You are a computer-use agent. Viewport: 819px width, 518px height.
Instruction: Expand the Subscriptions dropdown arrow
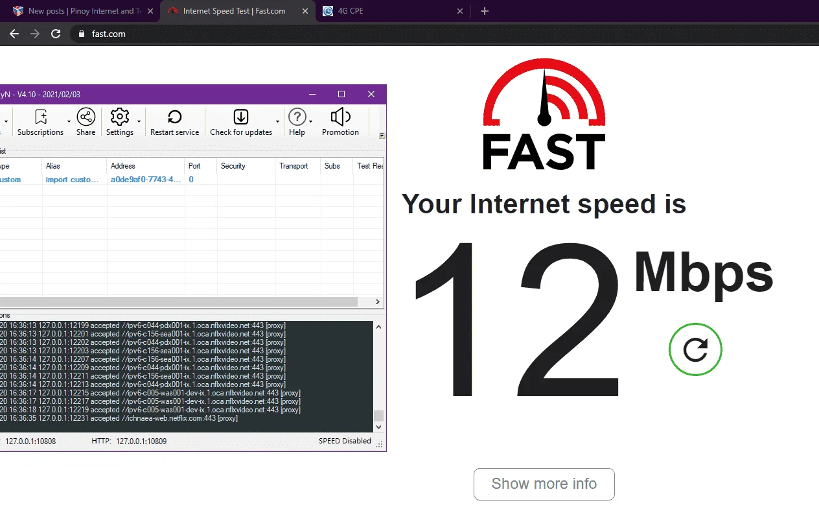69,122
